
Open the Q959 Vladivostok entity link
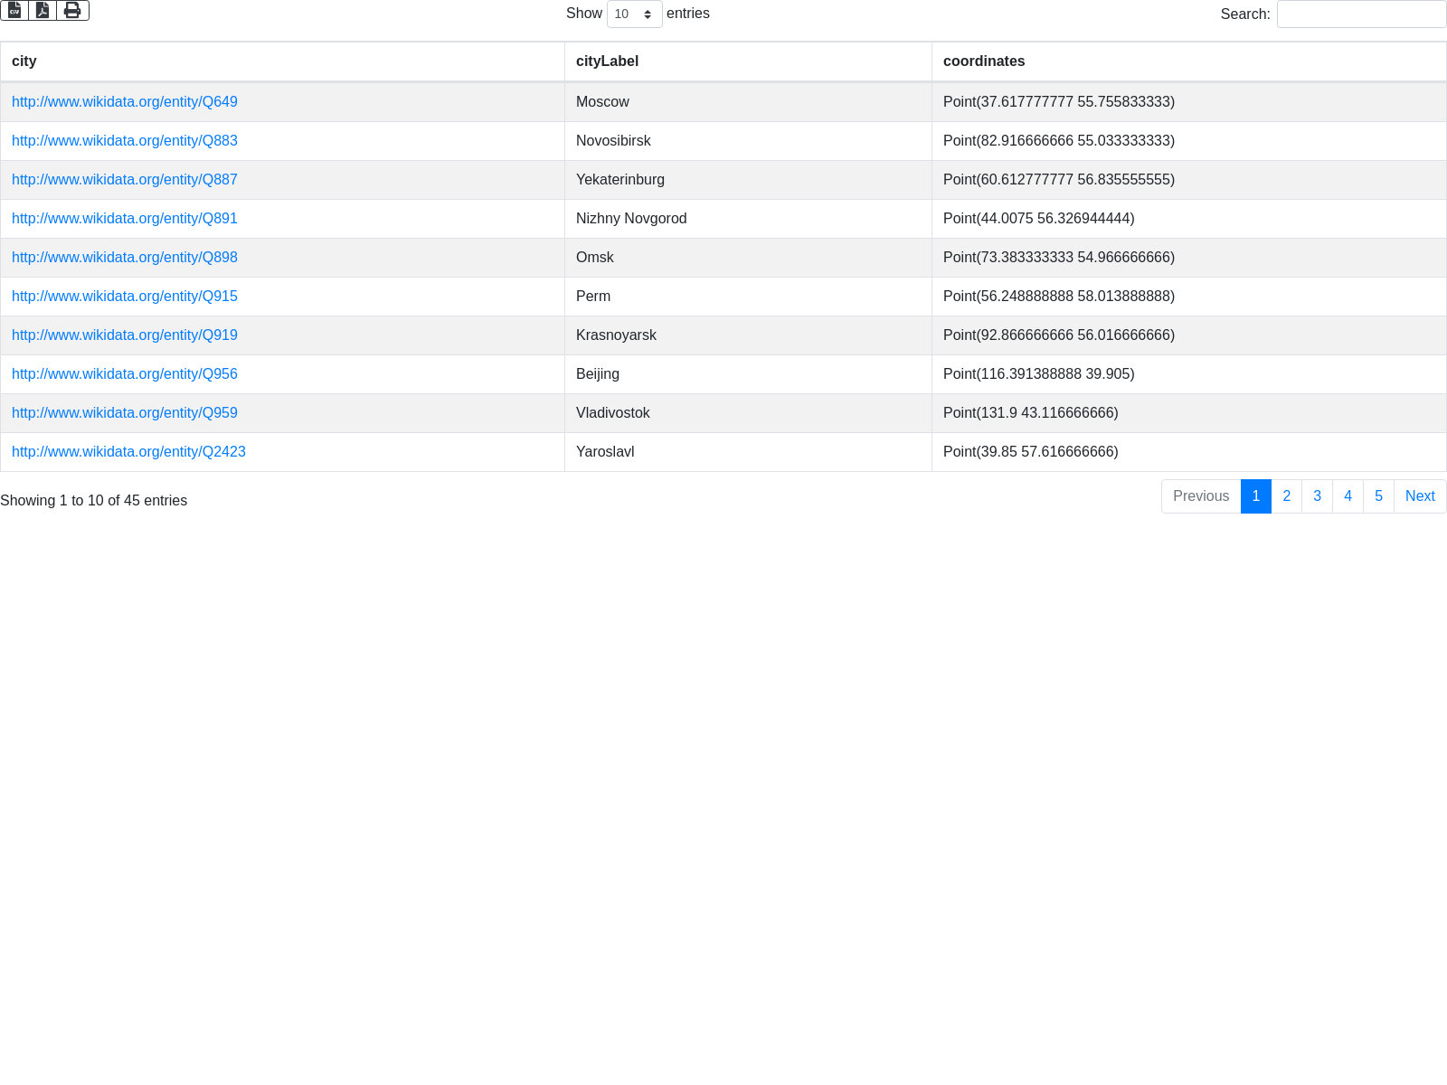click(125, 413)
